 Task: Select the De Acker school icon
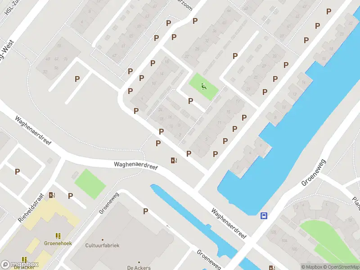point(24,260)
